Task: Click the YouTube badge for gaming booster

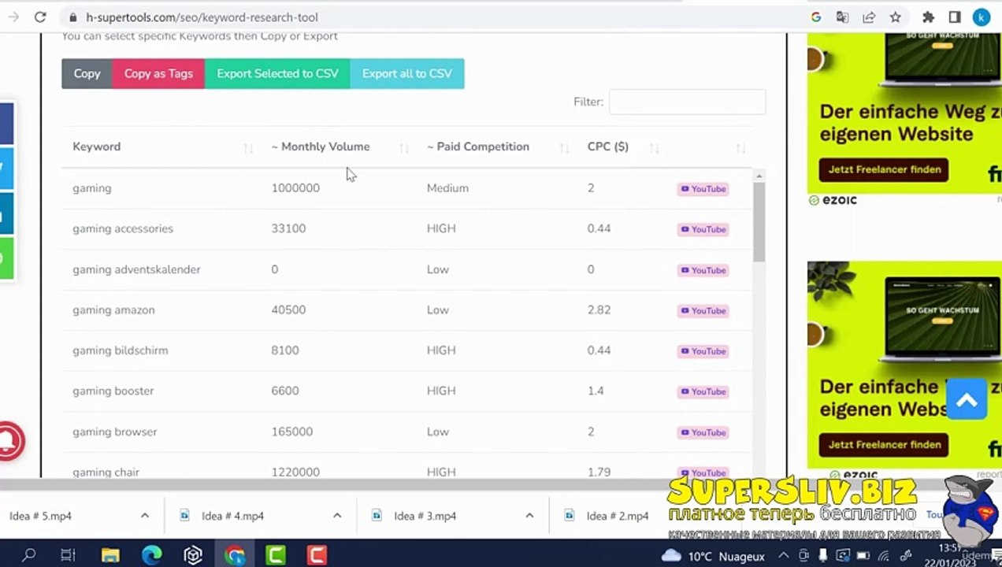Action: (x=703, y=391)
